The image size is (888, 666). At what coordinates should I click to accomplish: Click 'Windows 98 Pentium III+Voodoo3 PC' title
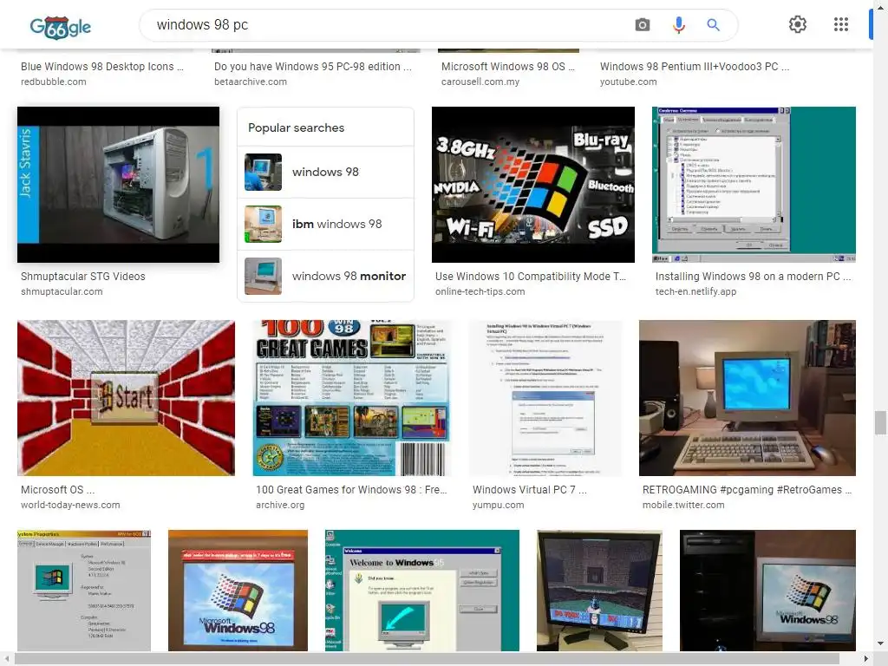click(x=695, y=67)
